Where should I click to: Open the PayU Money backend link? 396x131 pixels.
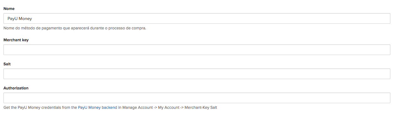[x=97, y=108]
